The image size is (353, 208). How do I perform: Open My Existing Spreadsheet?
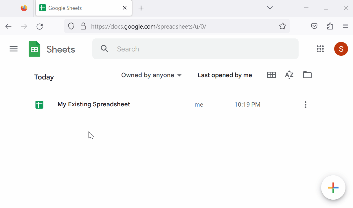coord(94,104)
